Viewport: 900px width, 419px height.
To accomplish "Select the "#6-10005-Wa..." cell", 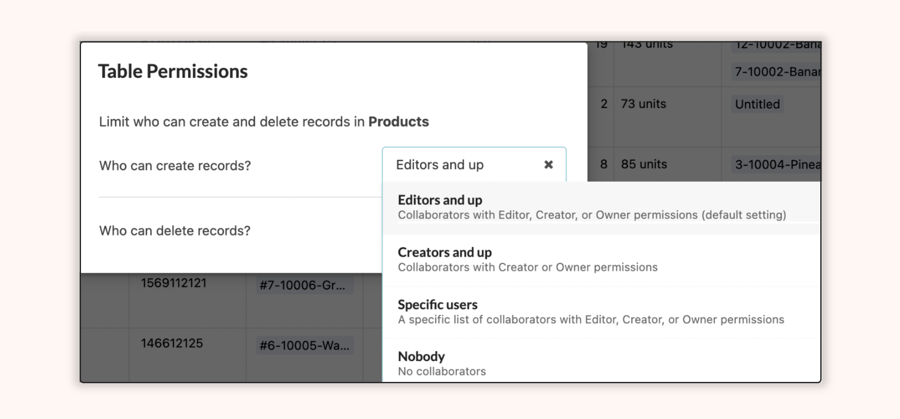I will tap(304, 346).
